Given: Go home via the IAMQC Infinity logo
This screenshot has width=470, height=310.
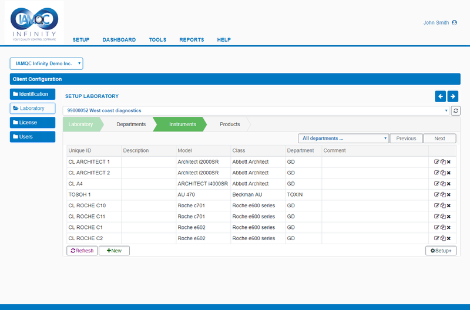Looking at the screenshot, I should click(x=34, y=22).
